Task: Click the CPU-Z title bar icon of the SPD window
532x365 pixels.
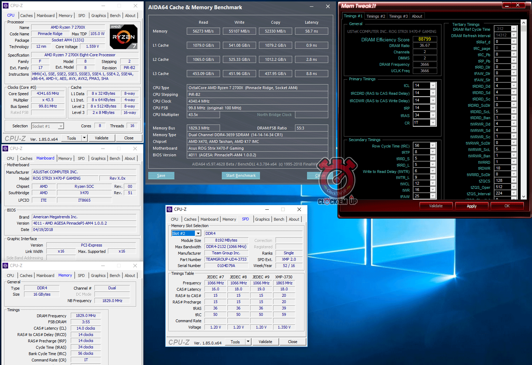Action: click(x=170, y=209)
